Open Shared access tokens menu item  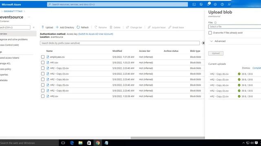pyautogui.click(x=9, y=58)
